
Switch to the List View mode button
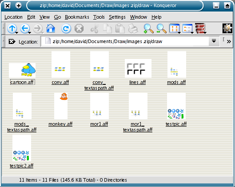[187, 28]
